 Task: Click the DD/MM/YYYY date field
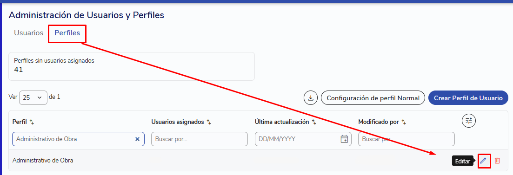[303, 139]
